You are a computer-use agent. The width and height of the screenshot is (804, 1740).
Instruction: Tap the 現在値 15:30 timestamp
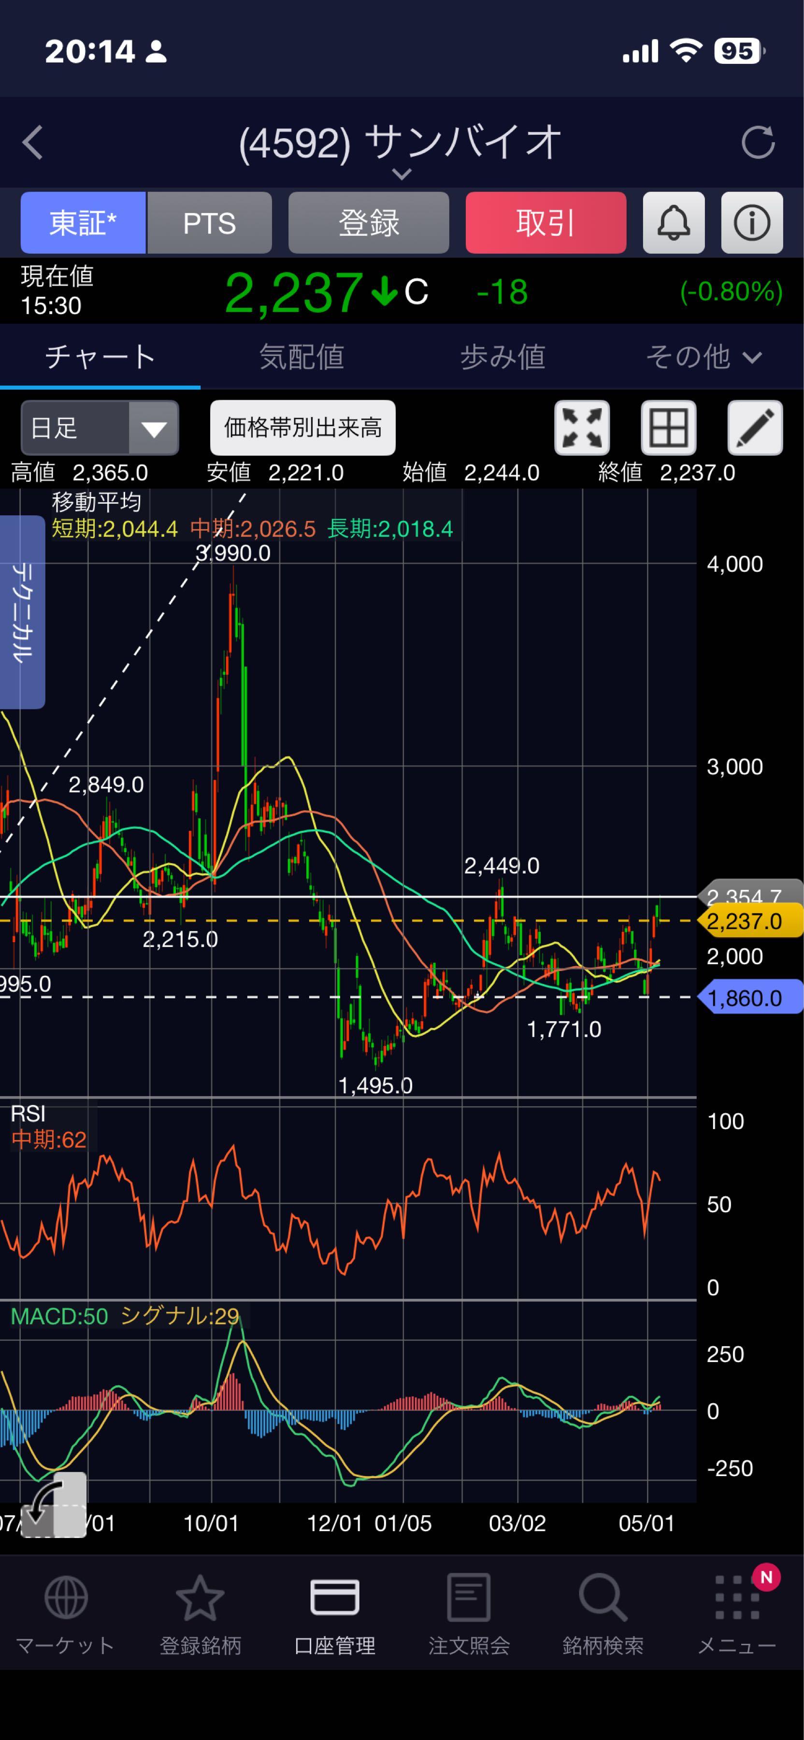pos(57,290)
